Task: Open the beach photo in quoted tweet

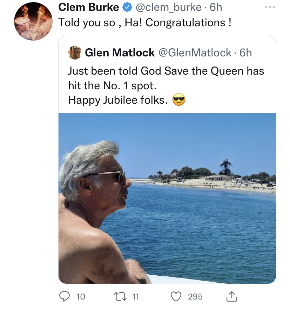Action: tap(167, 198)
